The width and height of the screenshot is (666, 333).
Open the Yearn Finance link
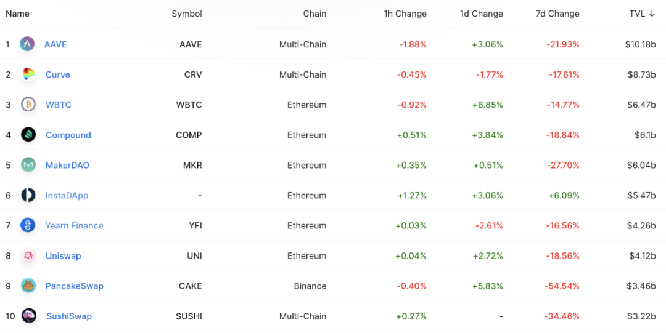[x=74, y=225]
